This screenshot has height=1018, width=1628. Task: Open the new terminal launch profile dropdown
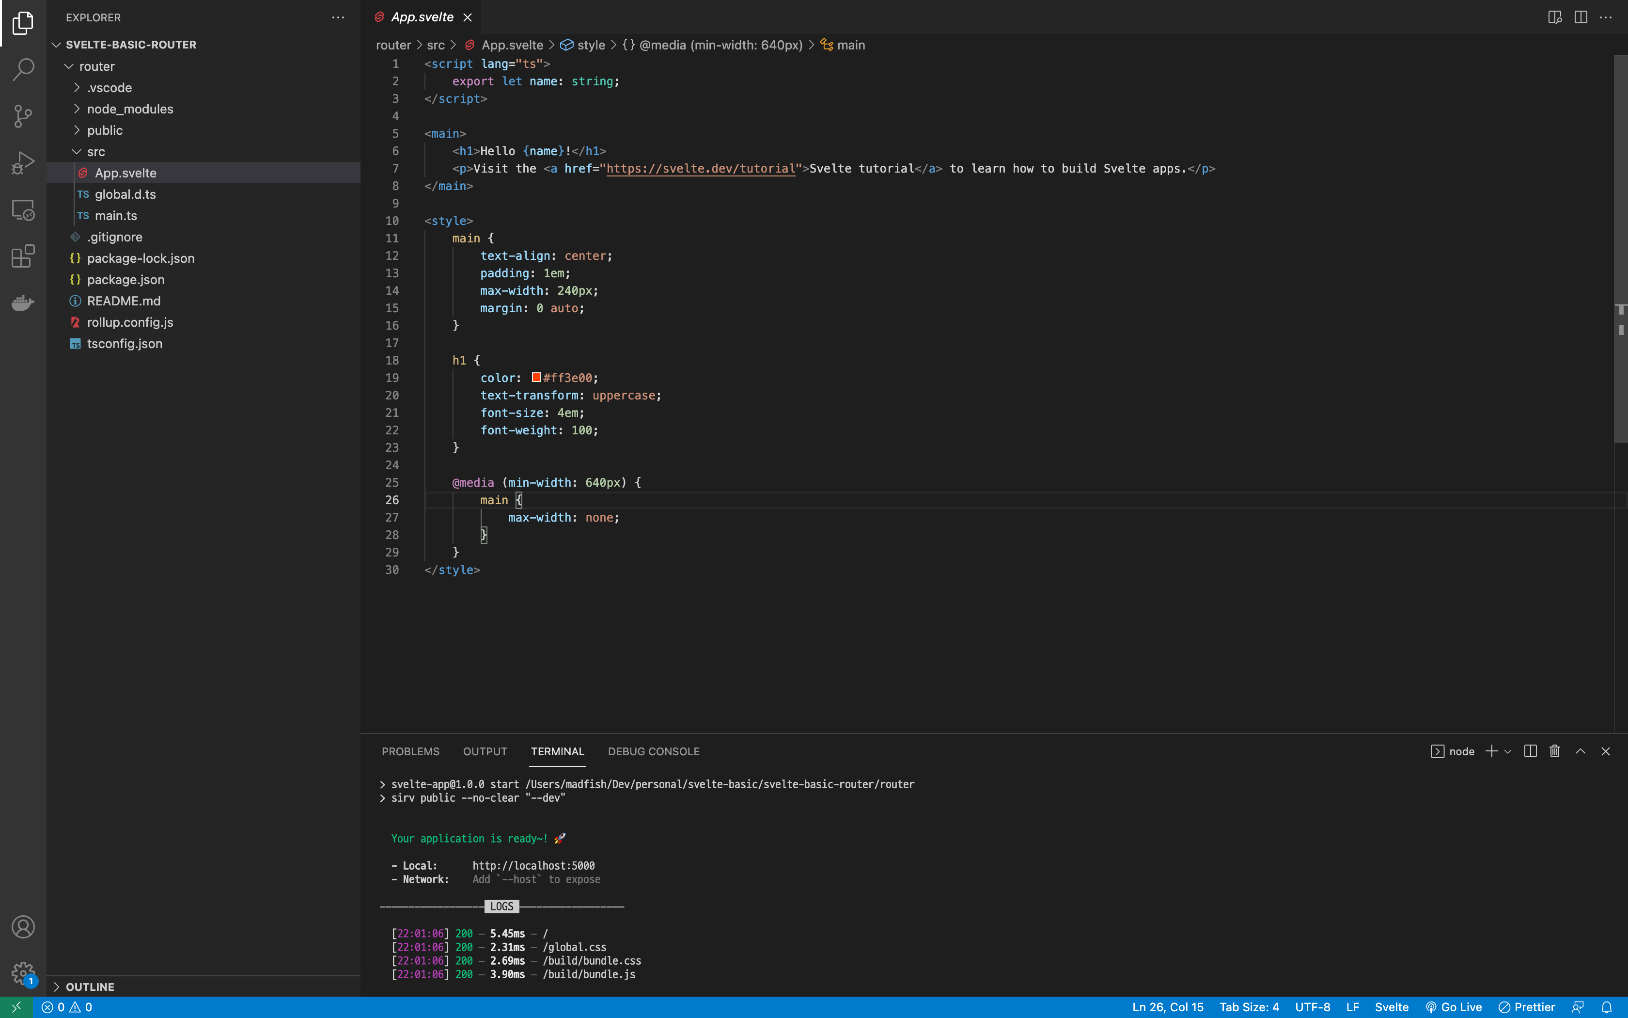(x=1507, y=751)
